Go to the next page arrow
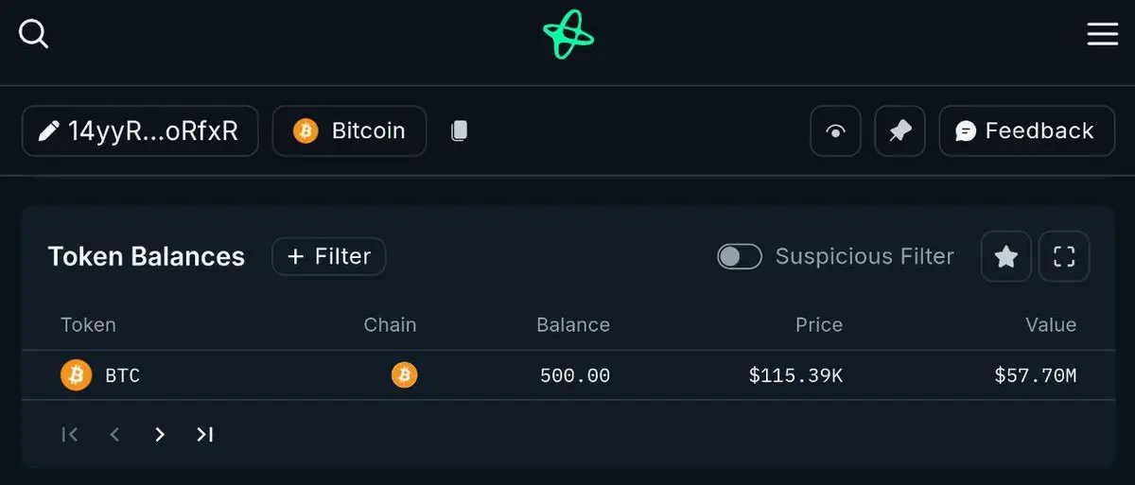The height and width of the screenshot is (485, 1135). click(160, 434)
